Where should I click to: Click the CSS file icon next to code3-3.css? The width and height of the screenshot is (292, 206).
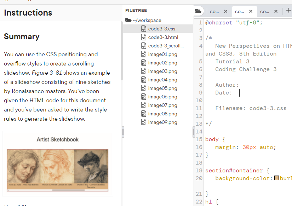pyautogui.click(x=144, y=28)
